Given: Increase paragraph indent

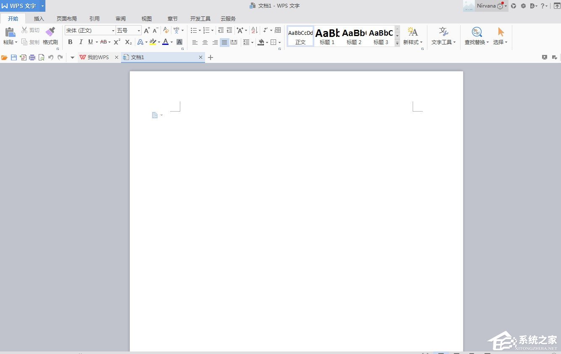Looking at the screenshot, I should pos(229,30).
